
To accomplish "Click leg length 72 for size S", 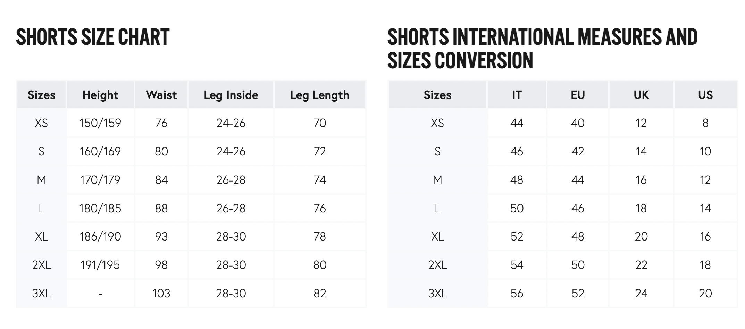I will click(320, 151).
